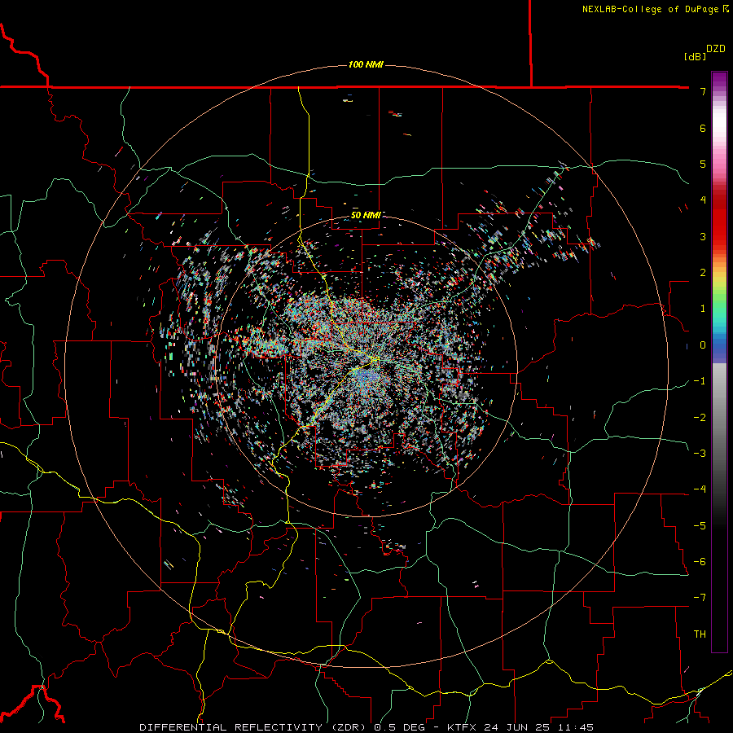The height and width of the screenshot is (733, 733).
Task: Click the 3 value on color scale
Action: [703, 236]
